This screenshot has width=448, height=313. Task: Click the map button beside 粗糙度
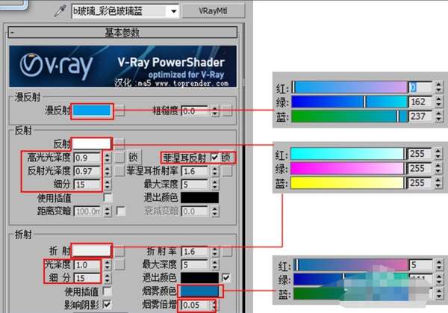tap(227, 111)
